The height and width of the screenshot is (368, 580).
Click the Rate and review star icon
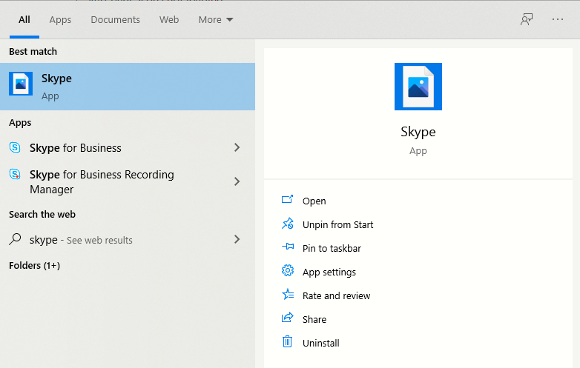288,294
